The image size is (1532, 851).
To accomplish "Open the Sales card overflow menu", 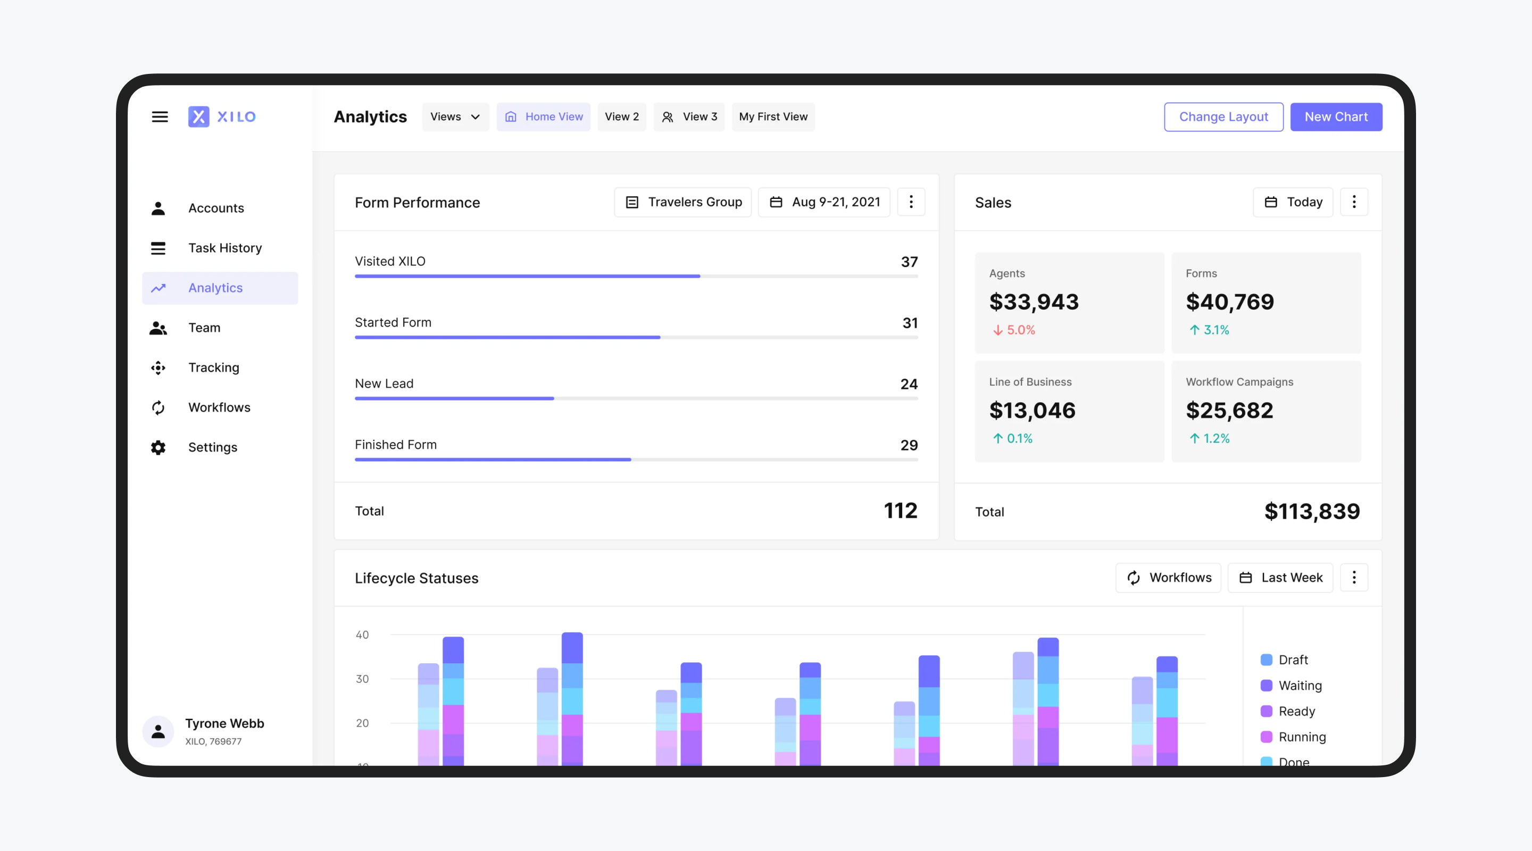I will [x=1354, y=202].
